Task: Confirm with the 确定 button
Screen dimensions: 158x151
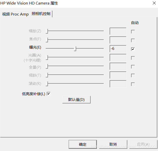Action: [x=83, y=144]
